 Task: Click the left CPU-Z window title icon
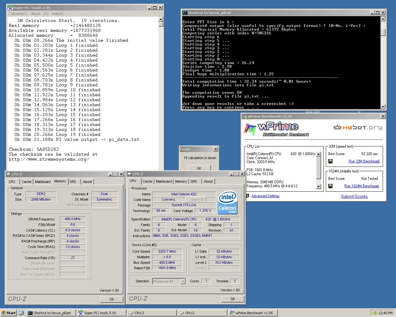[x=8, y=174]
